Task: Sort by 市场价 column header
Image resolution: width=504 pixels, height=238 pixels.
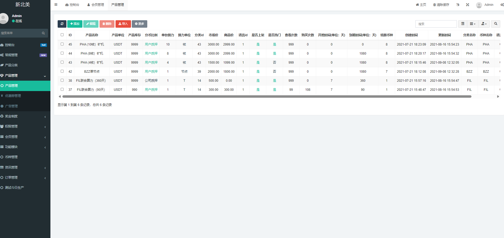Action: (213, 35)
